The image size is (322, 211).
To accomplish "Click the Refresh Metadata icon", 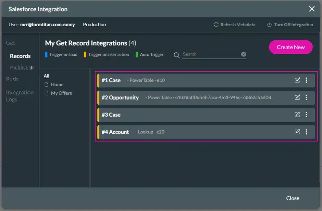I will 216,25.
